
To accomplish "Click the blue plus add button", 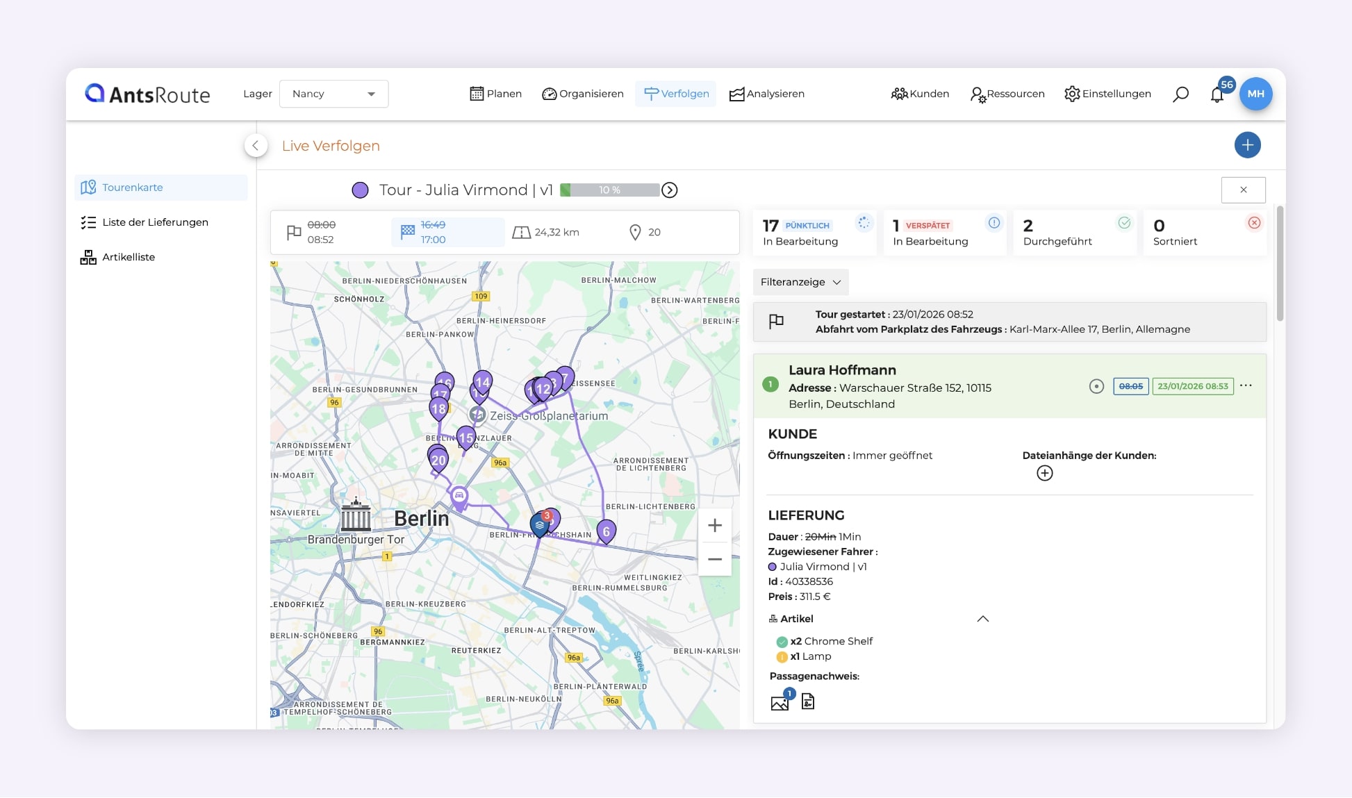I will [x=1247, y=145].
